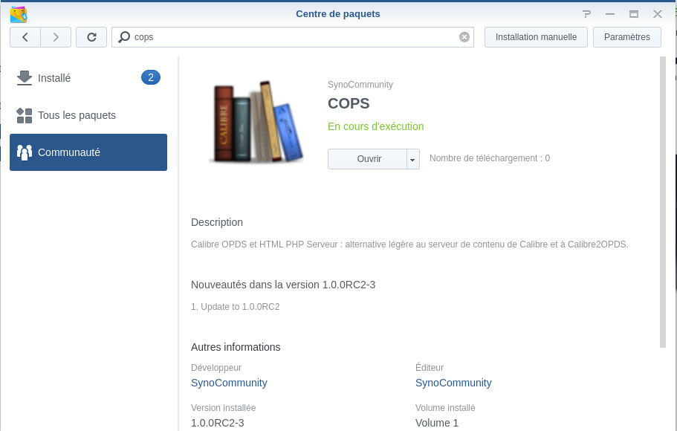Click the forward navigation arrow
The width and height of the screenshot is (677, 431).
coord(56,37)
